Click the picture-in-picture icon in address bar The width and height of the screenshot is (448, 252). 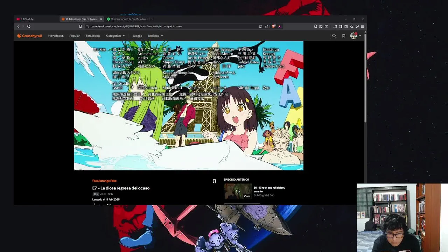[x=260, y=26]
